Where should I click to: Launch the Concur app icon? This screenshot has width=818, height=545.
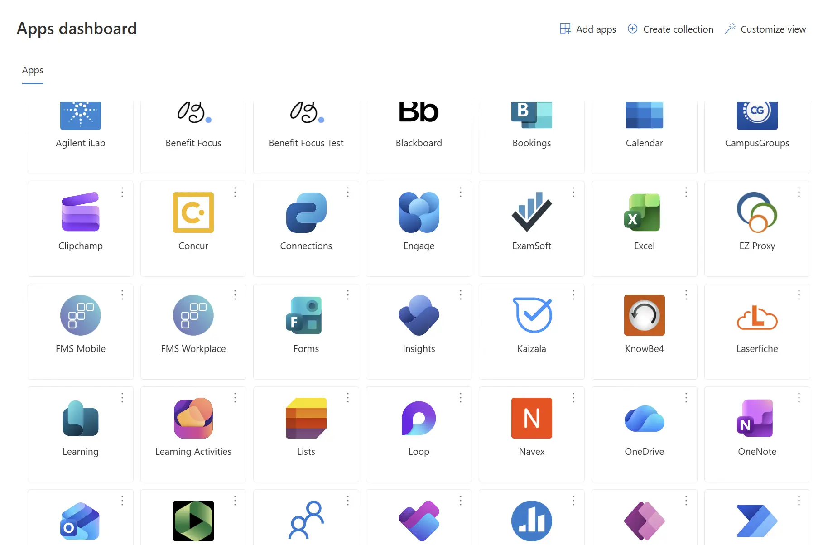[193, 212]
